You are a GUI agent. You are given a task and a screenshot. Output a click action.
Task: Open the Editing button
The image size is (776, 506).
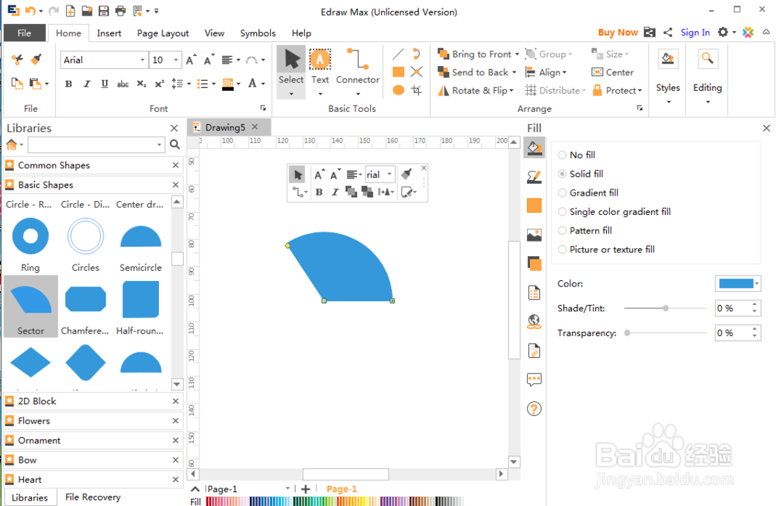click(707, 78)
